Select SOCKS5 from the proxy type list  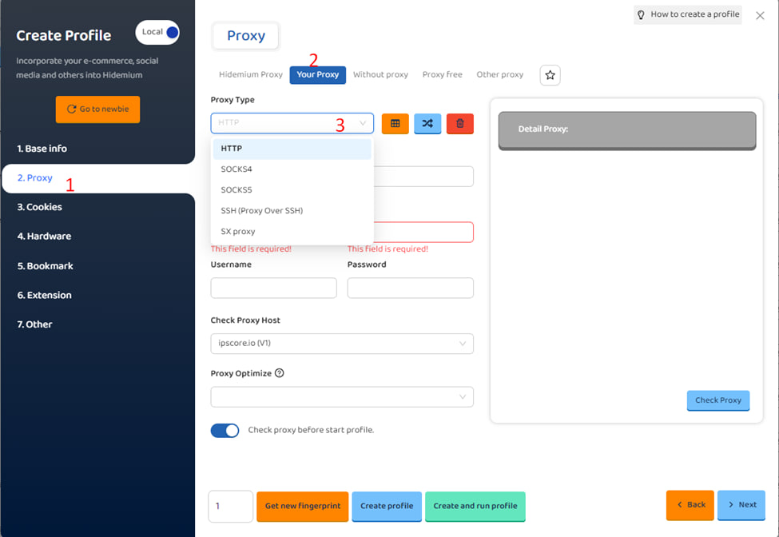tap(236, 190)
